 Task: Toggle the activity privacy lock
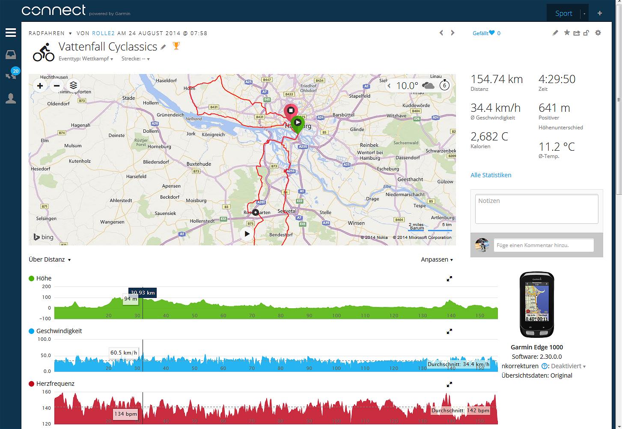click(586, 33)
